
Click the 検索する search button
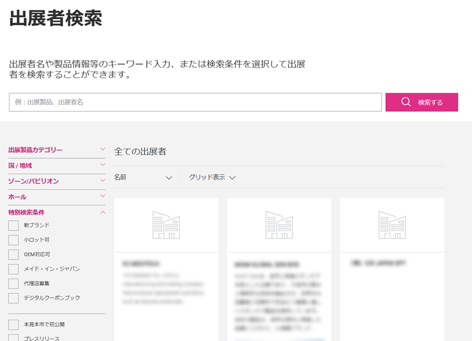tap(422, 102)
